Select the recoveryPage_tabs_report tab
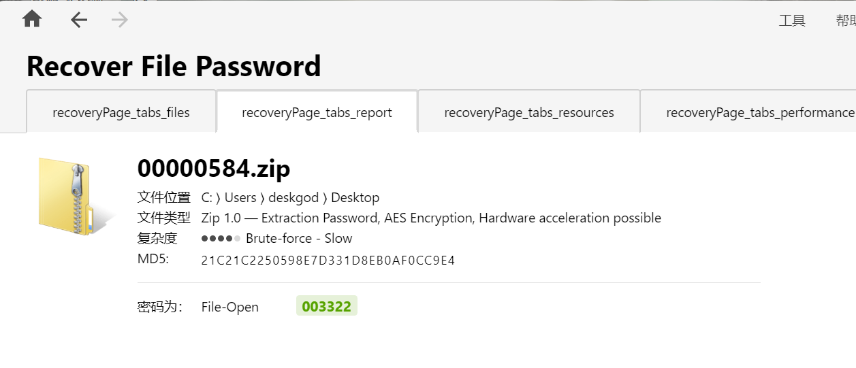 pyautogui.click(x=317, y=112)
